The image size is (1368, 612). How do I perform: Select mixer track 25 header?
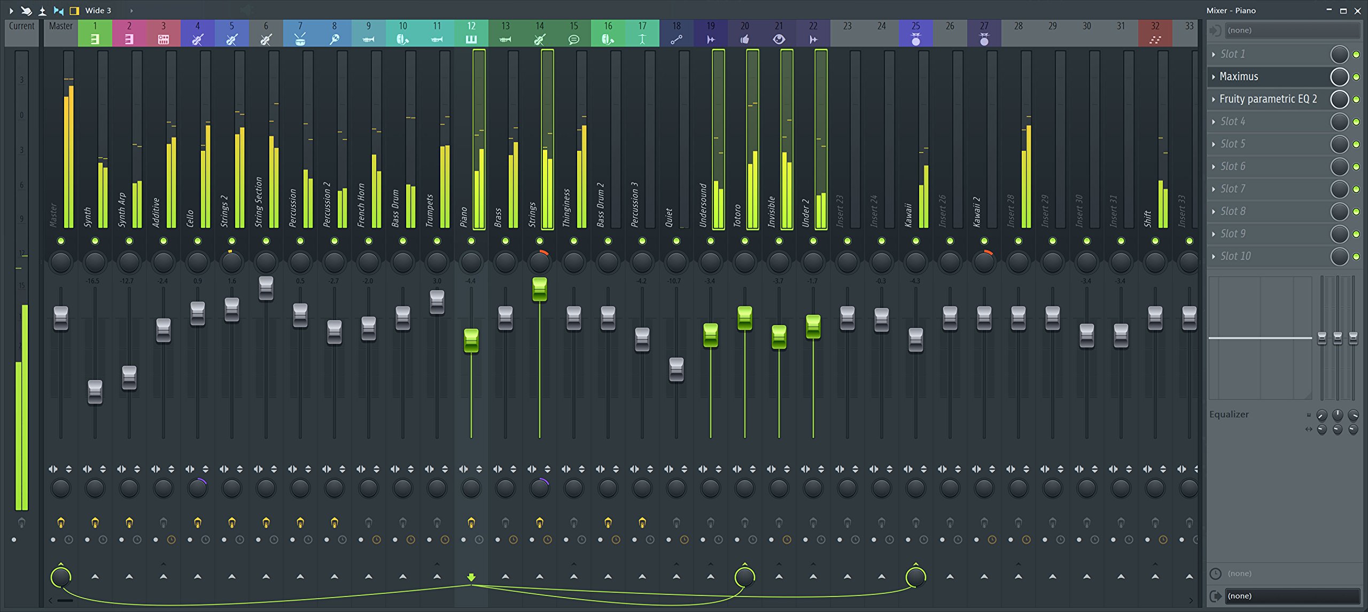click(x=915, y=33)
